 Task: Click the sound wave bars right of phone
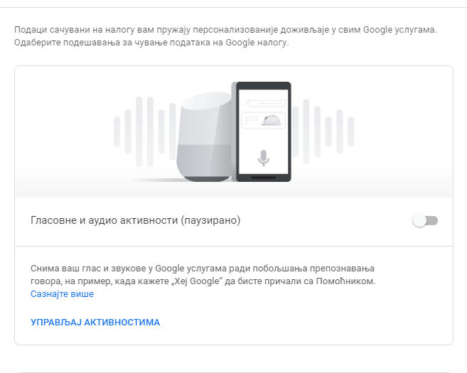323,131
